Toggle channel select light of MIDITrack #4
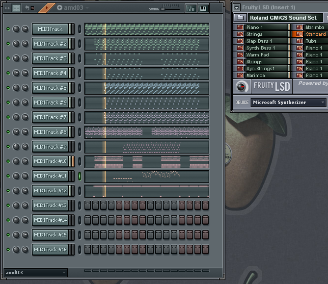 pos(80,73)
